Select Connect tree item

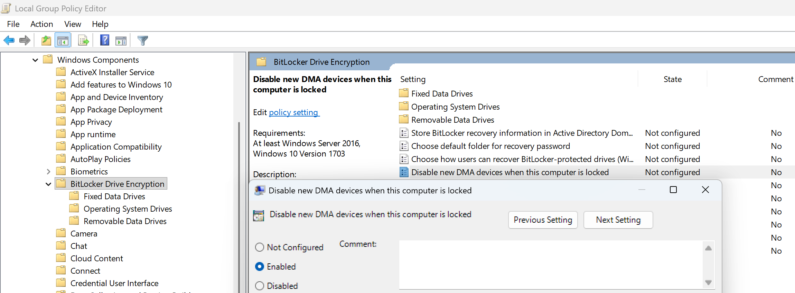click(x=85, y=271)
